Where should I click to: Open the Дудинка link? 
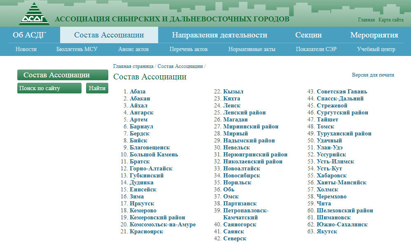coord(142,182)
